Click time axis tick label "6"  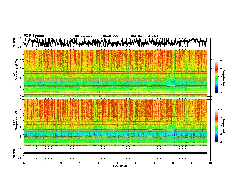(136, 163)
